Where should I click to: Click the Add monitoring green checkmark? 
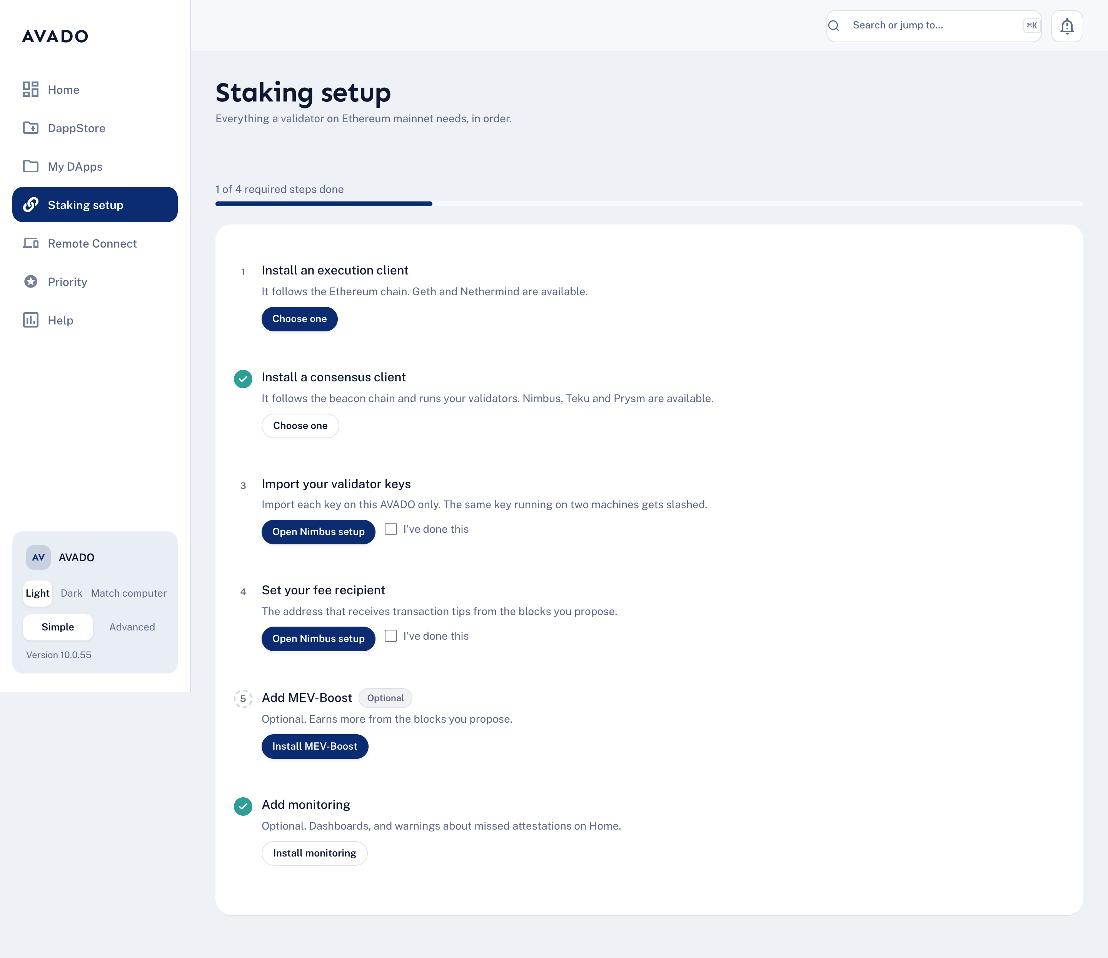point(243,806)
